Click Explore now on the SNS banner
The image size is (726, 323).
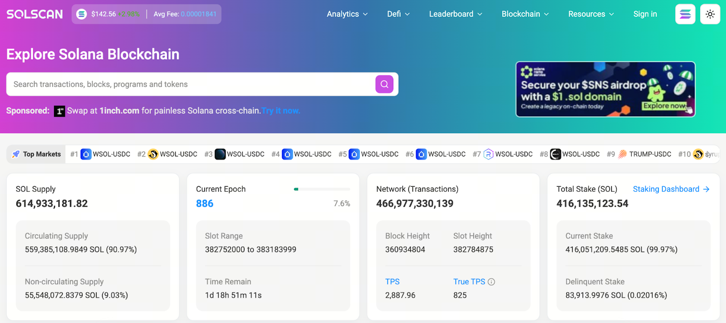pyautogui.click(x=664, y=106)
